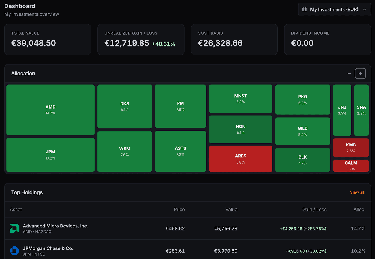This screenshot has width=375, height=259.
Task: Click the Gain / Loss column header
Action: point(314,210)
